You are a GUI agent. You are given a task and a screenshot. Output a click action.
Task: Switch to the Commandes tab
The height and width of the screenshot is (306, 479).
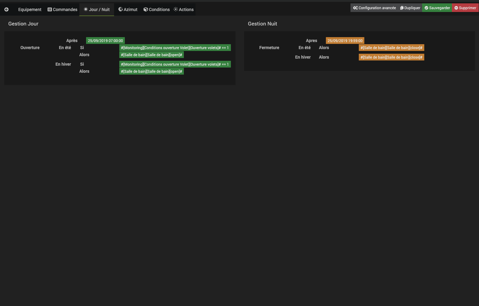62,10
